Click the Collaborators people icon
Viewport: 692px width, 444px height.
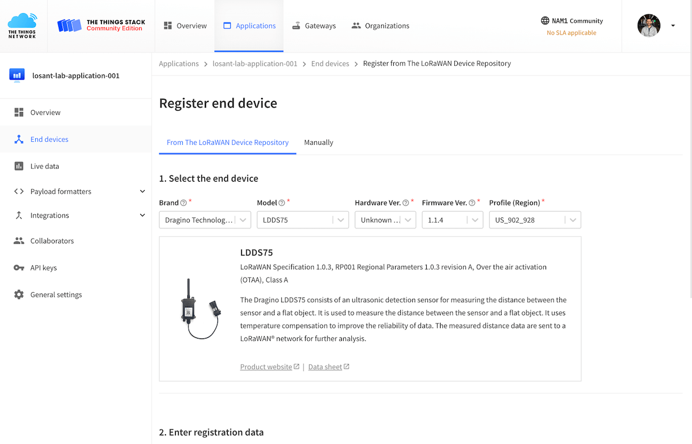(19, 241)
